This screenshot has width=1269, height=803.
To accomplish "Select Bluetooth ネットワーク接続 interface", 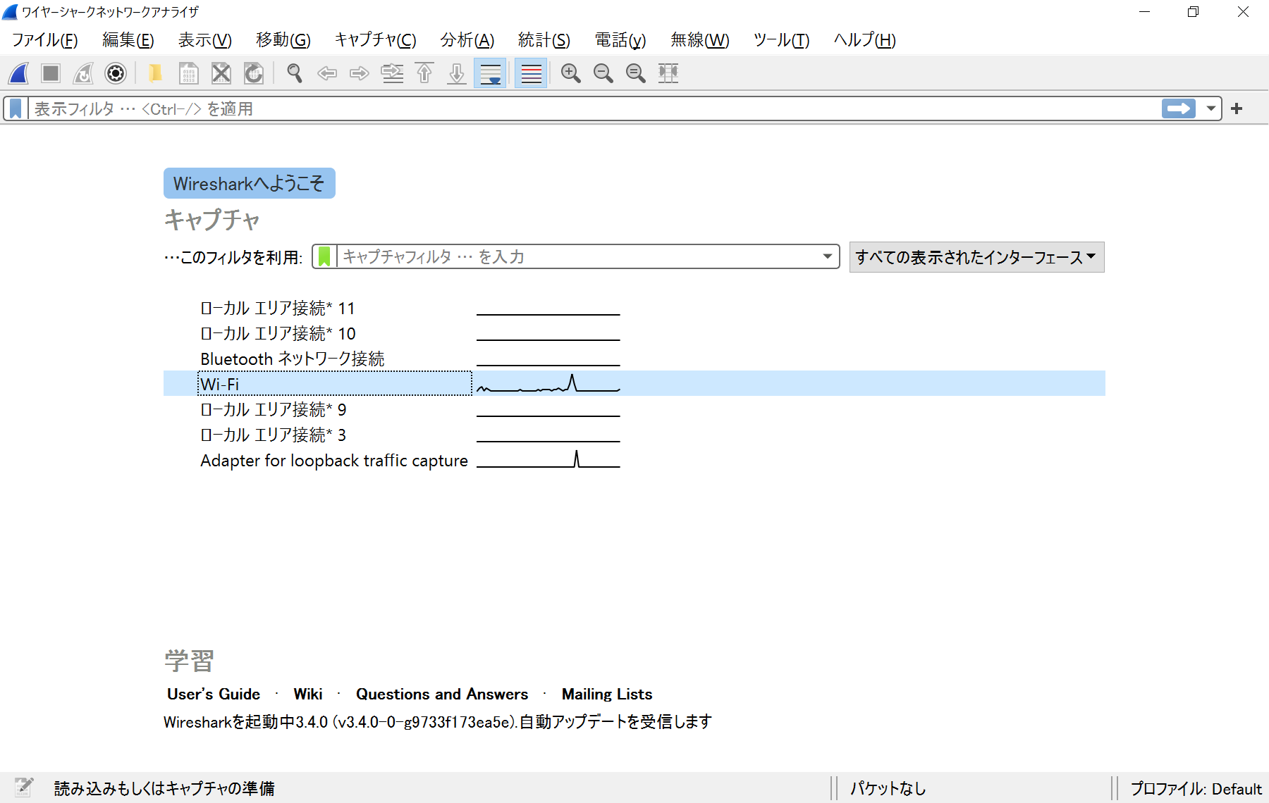I will pos(634,359).
